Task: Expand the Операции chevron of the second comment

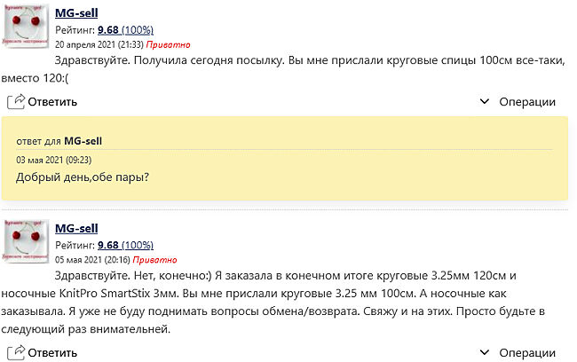Action: pos(484,353)
